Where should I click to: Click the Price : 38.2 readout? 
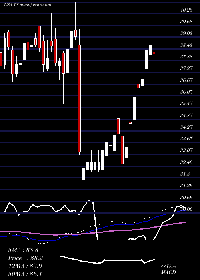click(x=26, y=258)
